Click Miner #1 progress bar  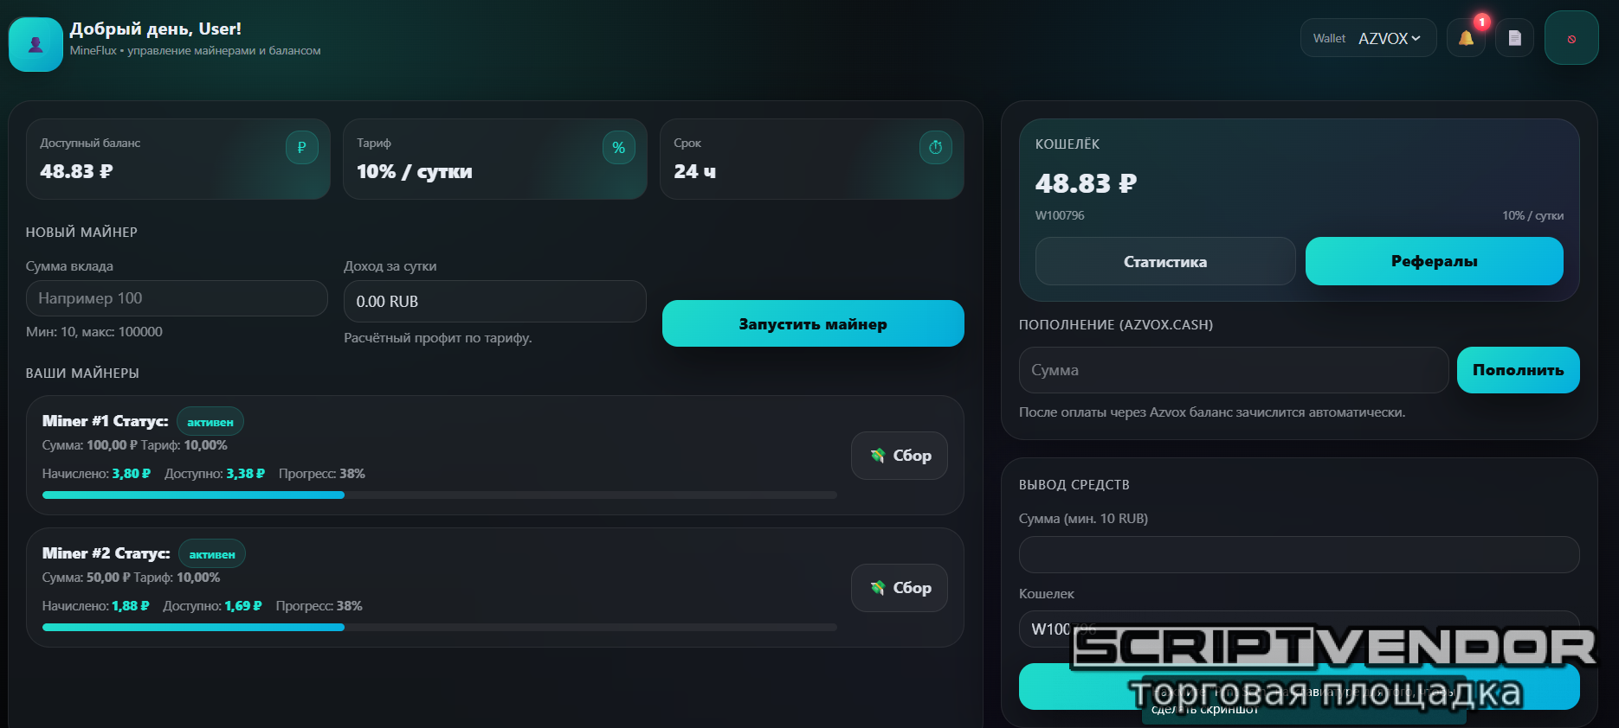(x=439, y=495)
